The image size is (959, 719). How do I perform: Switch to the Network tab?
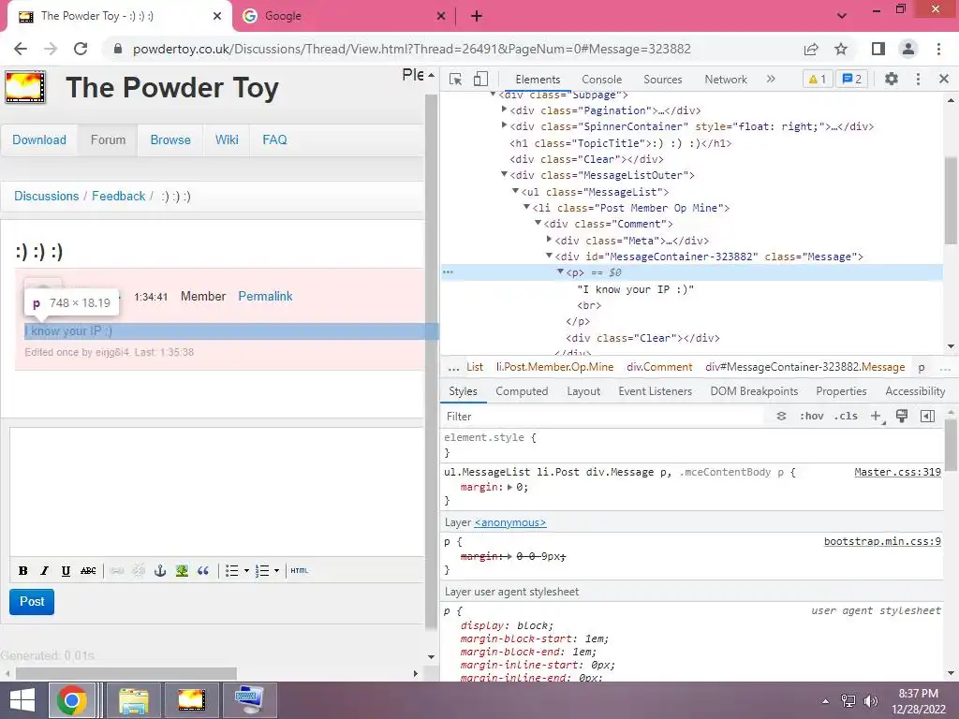pyautogui.click(x=726, y=80)
